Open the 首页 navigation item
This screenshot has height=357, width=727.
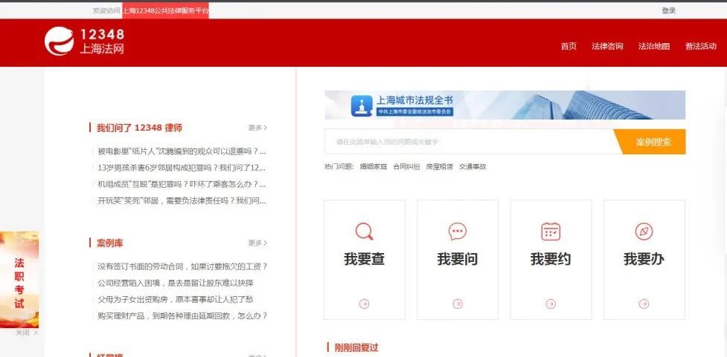[x=569, y=46]
